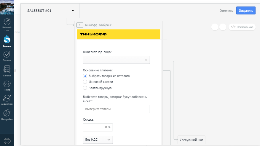Expand the SALESBOT #01 selector

click(x=50, y=11)
